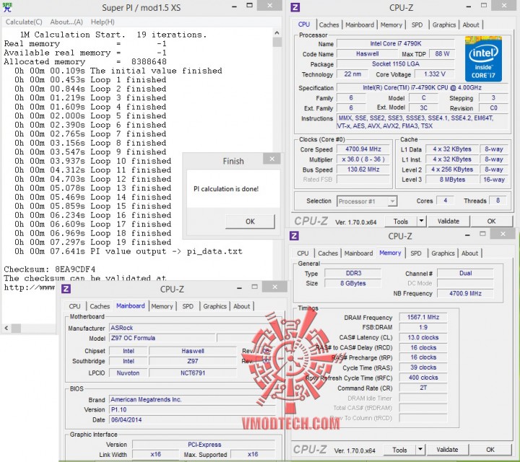The image size is (520, 462).
Task: Open Help menu in Super PI
Action: point(103,22)
